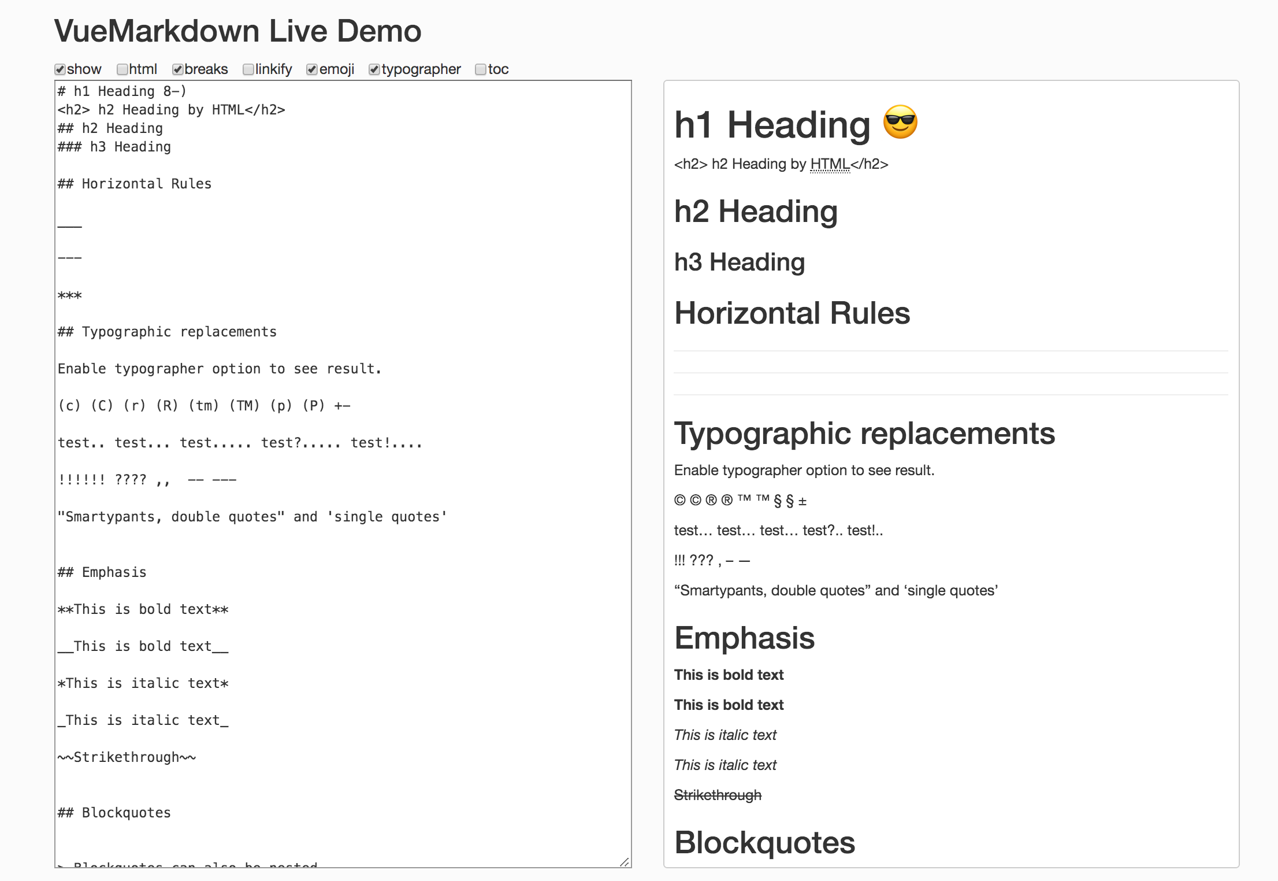Click rendered 'Typographic replacements' heading
The image size is (1278, 881).
coord(864,434)
